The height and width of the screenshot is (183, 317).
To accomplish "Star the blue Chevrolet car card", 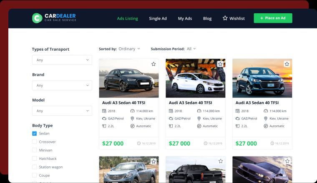I will tap(287, 64).
